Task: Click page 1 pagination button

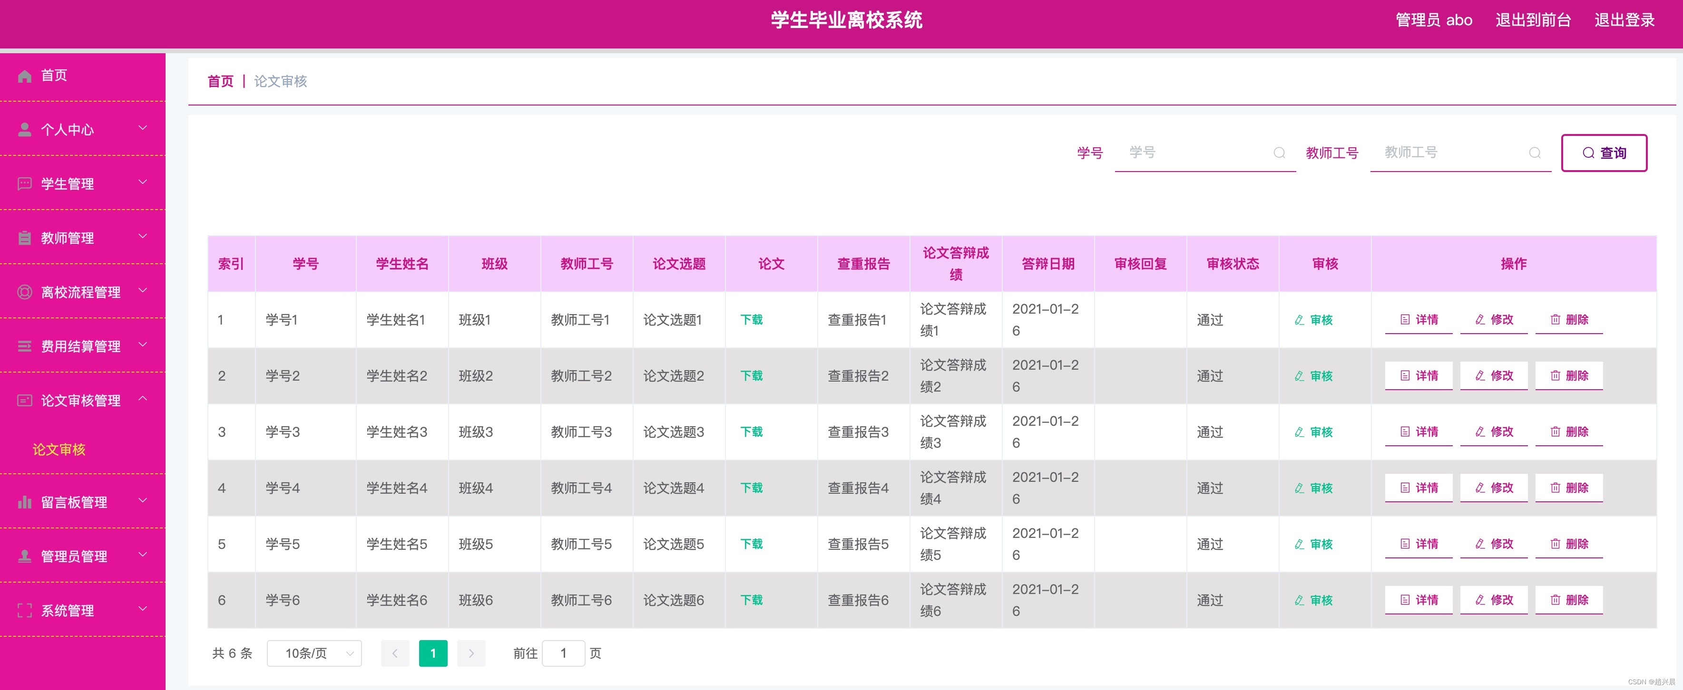Action: pyautogui.click(x=433, y=653)
